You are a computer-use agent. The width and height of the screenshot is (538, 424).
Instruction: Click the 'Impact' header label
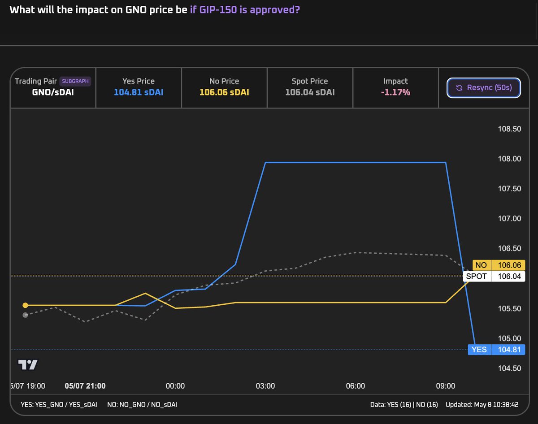[395, 81]
